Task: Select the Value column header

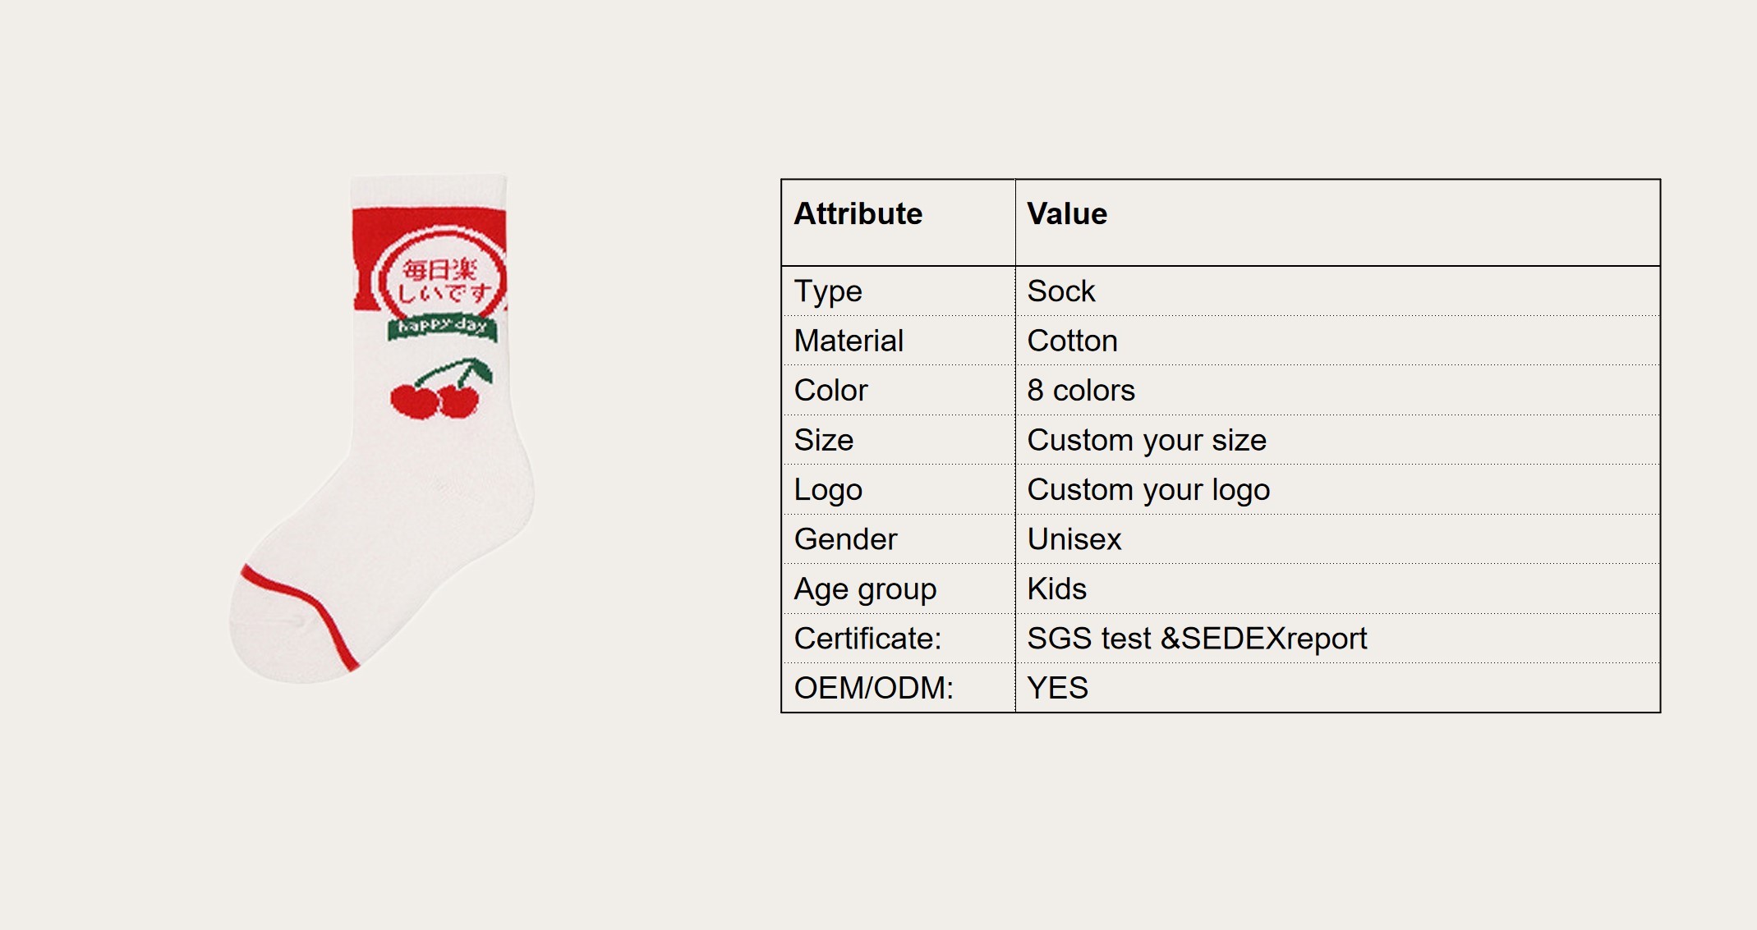Action: tap(1067, 213)
